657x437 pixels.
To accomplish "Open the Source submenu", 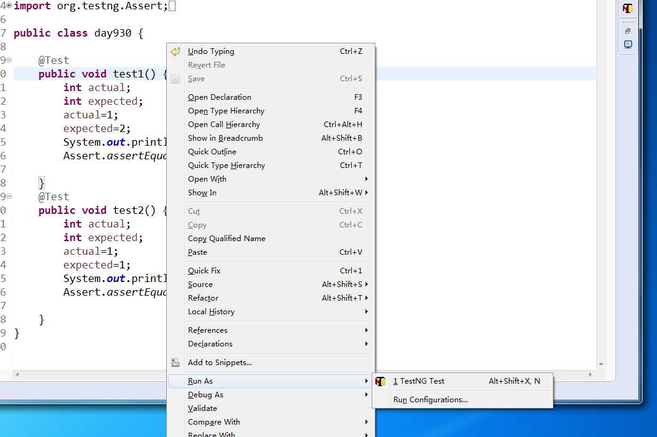I will [270, 285].
